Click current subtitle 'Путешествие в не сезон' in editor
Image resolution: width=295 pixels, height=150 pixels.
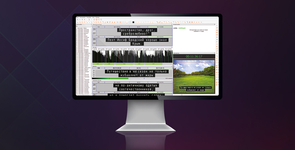click(x=137, y=73)
